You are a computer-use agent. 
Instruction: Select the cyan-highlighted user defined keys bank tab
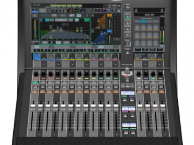coord(143,21)
